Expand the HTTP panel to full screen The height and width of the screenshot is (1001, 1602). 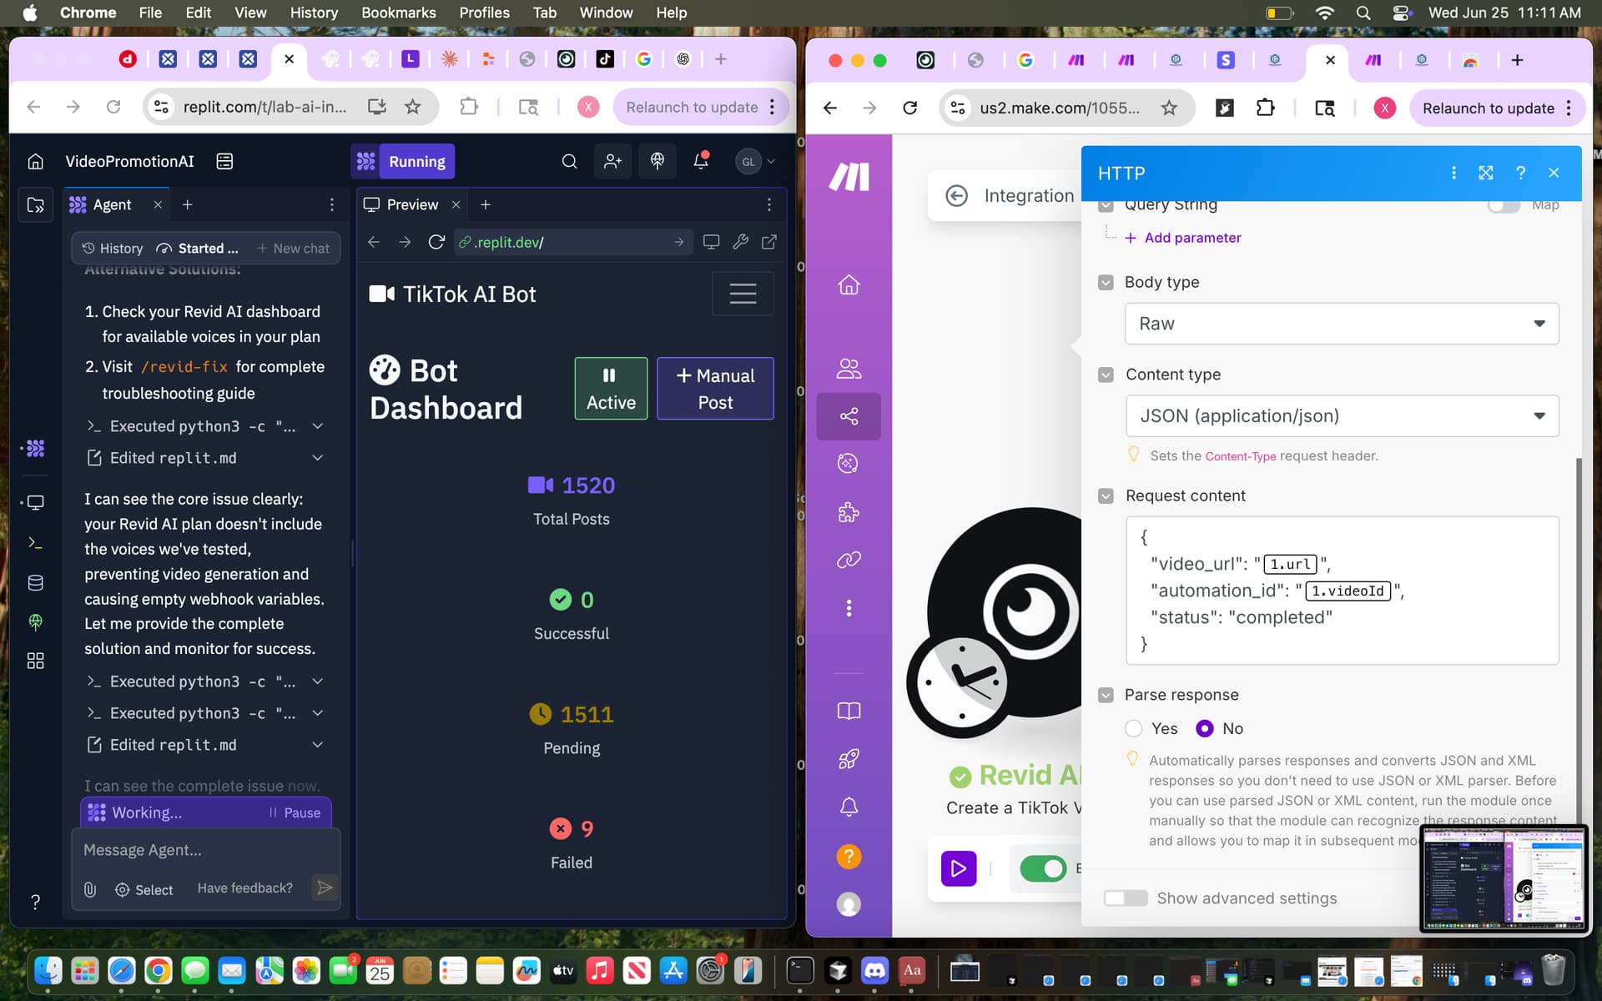pos(1486,173)
